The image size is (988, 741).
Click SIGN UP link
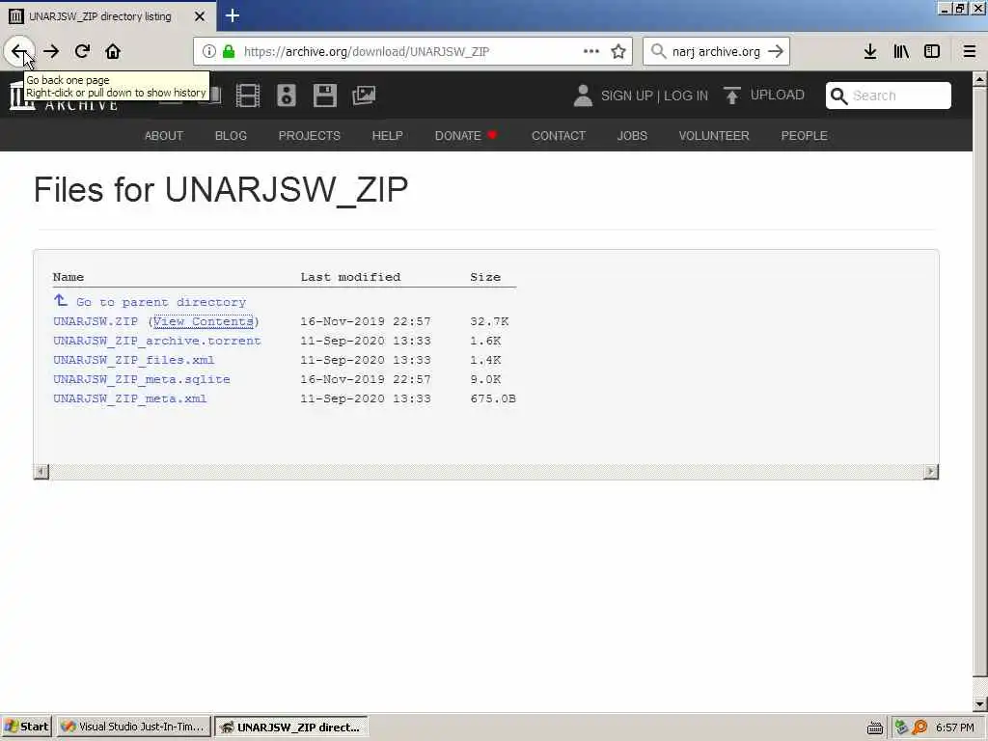point(627,96)
